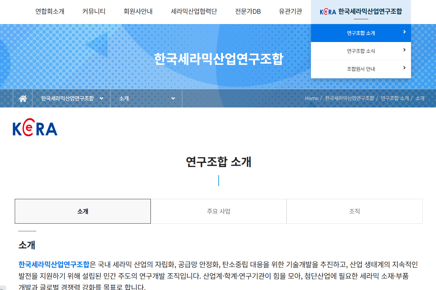Click the home icon in breadcrumb bar
Image resolution: width=436 pixels, height=290 pixels.
(23, 98)
